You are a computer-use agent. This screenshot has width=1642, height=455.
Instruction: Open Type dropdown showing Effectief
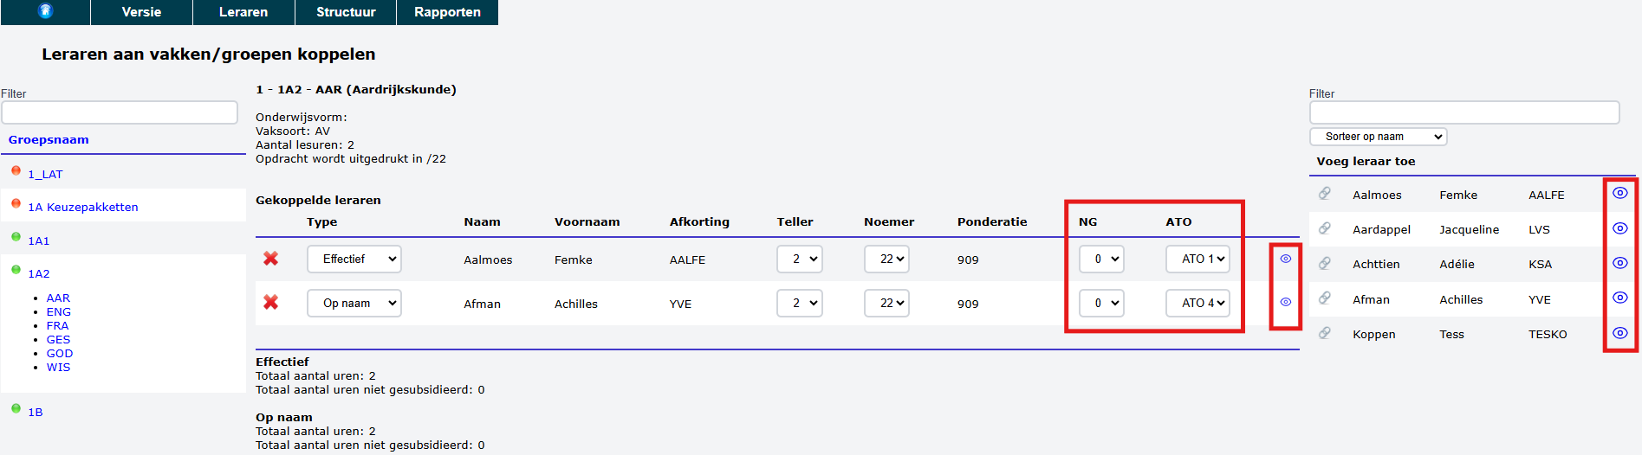pos(354,259)
